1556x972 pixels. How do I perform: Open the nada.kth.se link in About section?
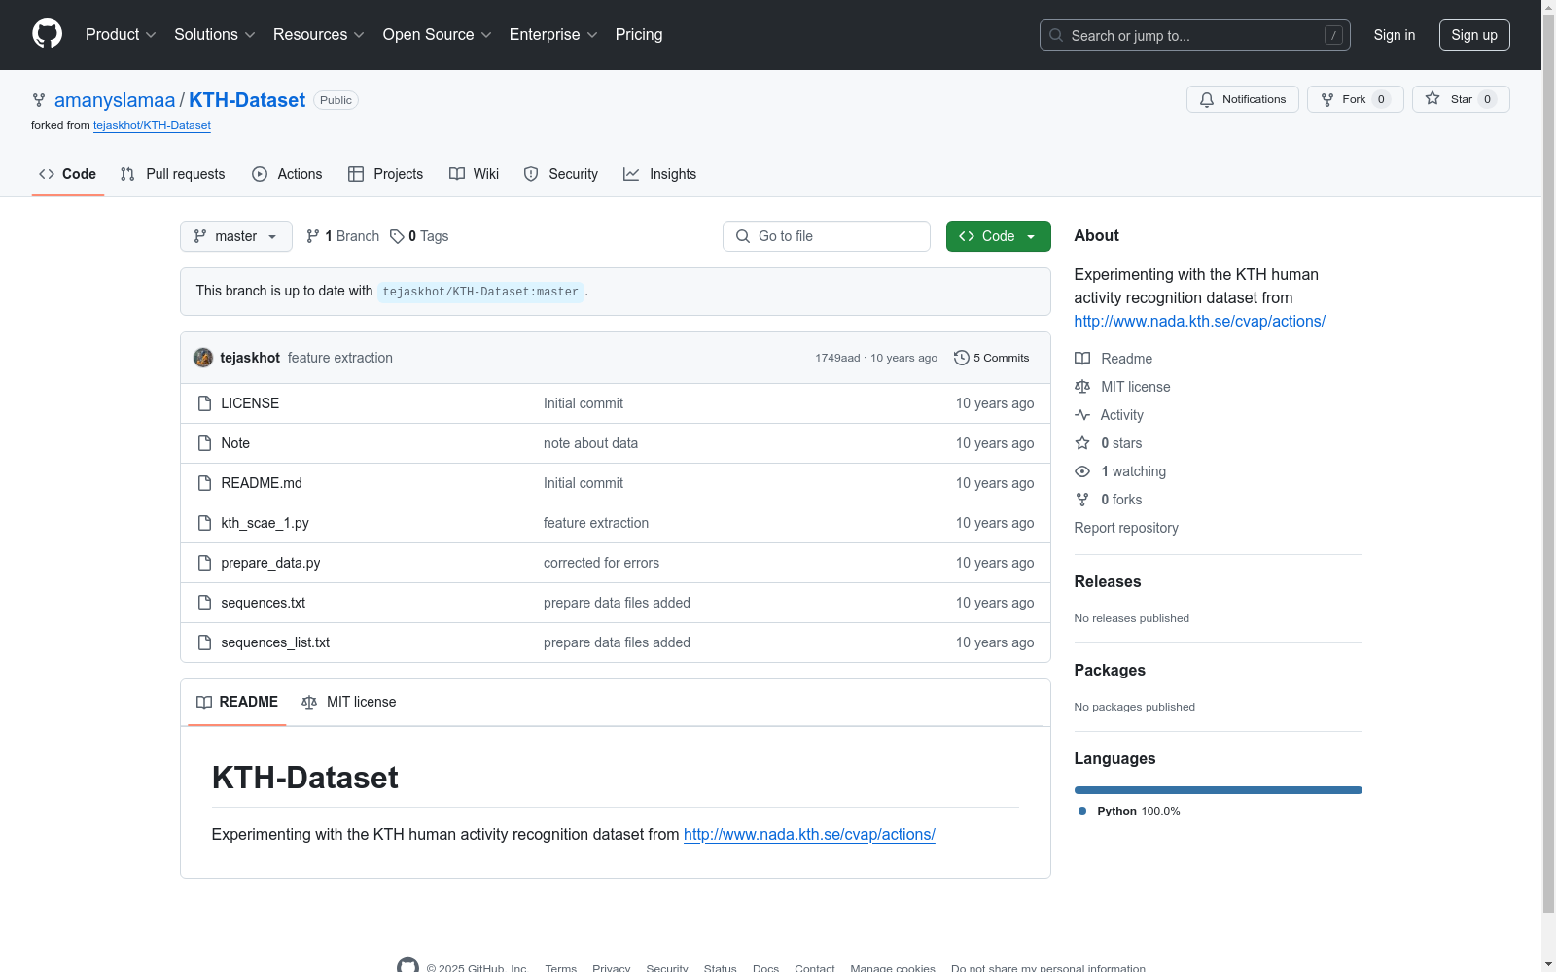point(1199,321)
